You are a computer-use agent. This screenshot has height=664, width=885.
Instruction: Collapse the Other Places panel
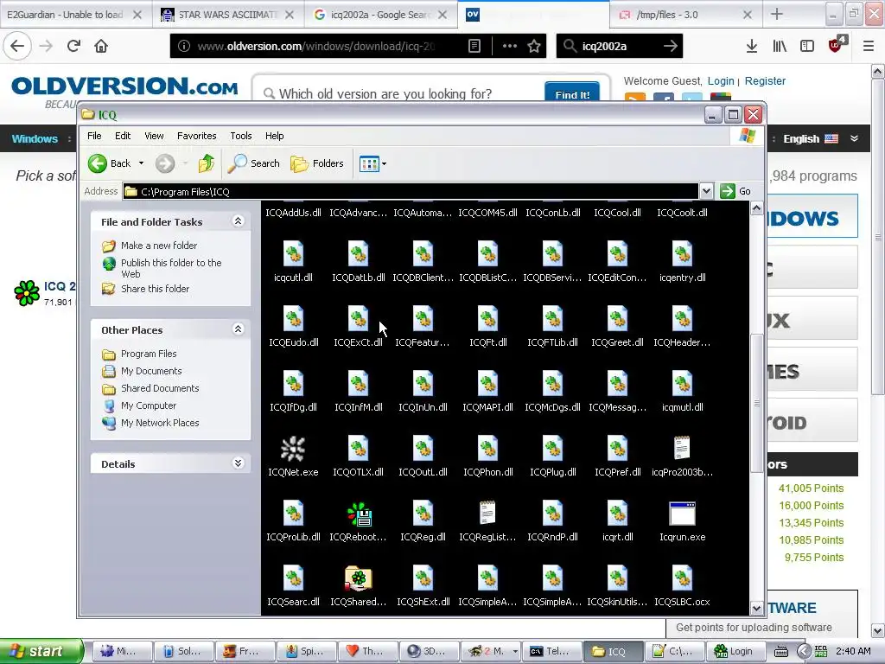tap(239, 329)
